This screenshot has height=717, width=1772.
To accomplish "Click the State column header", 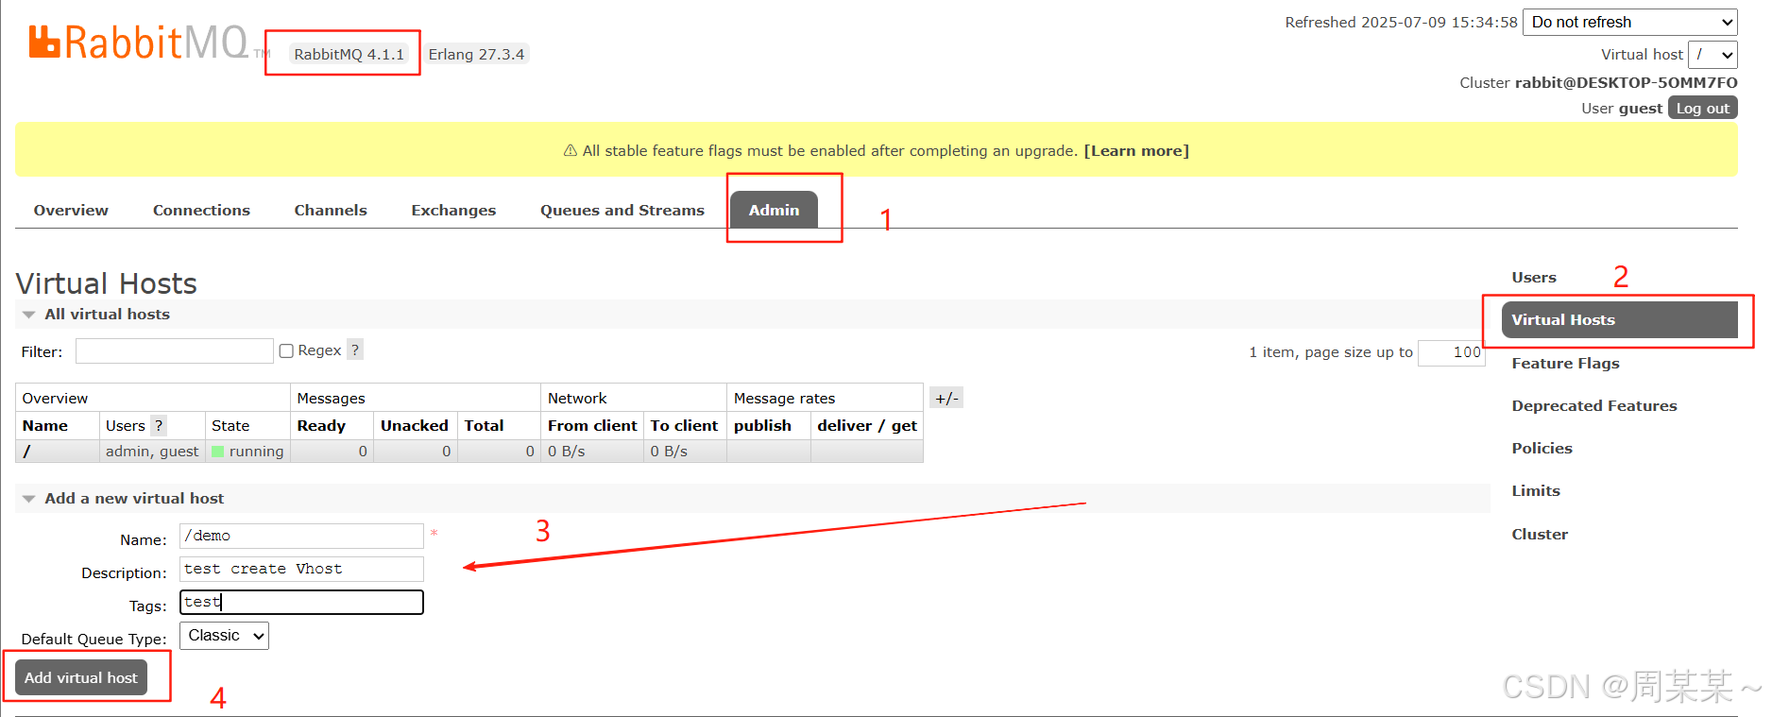I will coord(230,425).
